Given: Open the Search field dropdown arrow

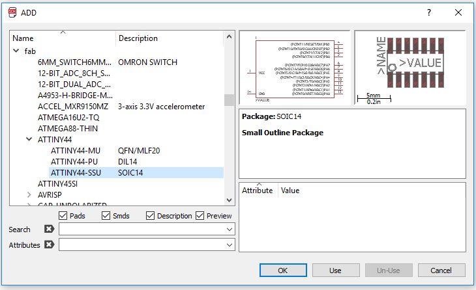Looking at the screenshot, I should coord(230,229).
